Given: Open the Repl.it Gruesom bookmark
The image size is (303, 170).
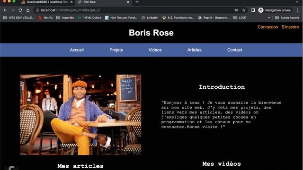Looking at the screenshot, I should (x=214, y=18).
